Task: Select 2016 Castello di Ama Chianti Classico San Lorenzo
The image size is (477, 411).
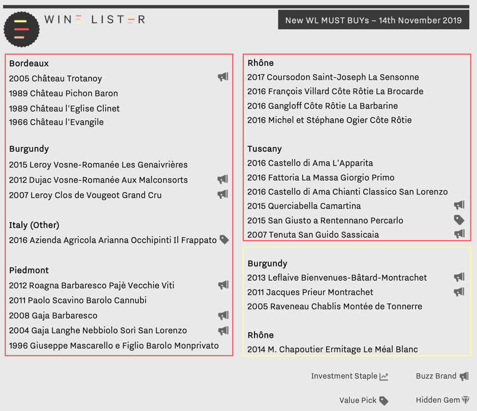Action: pos(347,192)
